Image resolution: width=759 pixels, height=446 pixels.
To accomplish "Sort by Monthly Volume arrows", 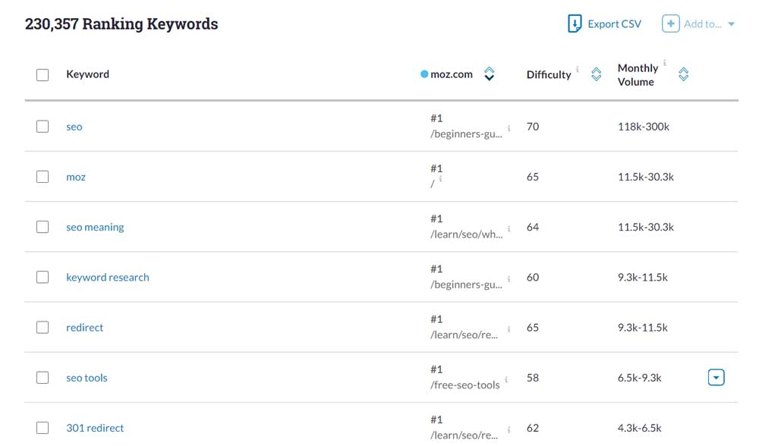I will [x=684, y=74].
